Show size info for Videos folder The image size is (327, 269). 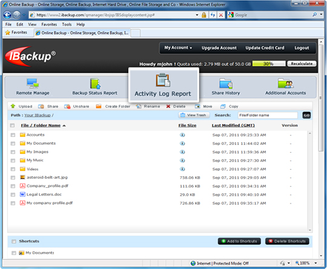(x=182, y=169)
